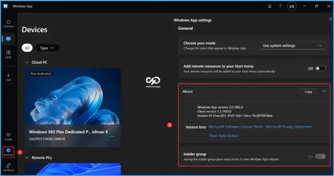The image size is (334, 176).
Task: Open the Choose your mode dropdown
Action: (x=293, y=46)
